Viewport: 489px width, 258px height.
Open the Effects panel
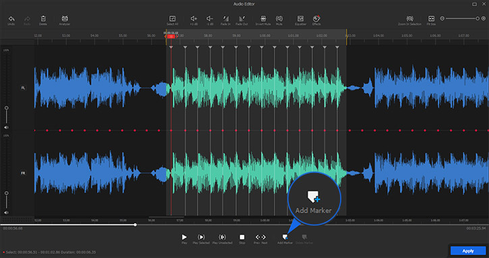316,19
